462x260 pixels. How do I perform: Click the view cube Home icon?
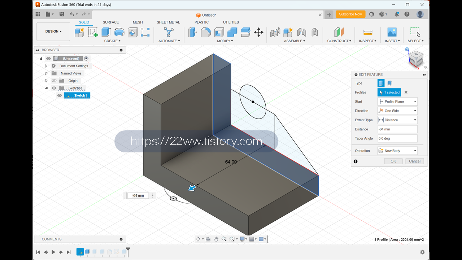point(407,49)
